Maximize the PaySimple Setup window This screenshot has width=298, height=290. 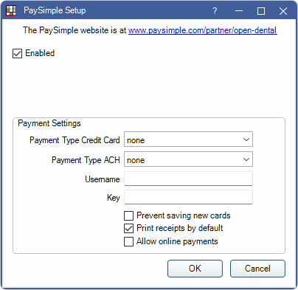point(261,11)
